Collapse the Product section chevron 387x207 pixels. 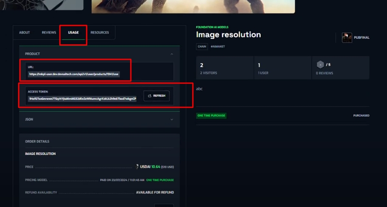(172, 54)
